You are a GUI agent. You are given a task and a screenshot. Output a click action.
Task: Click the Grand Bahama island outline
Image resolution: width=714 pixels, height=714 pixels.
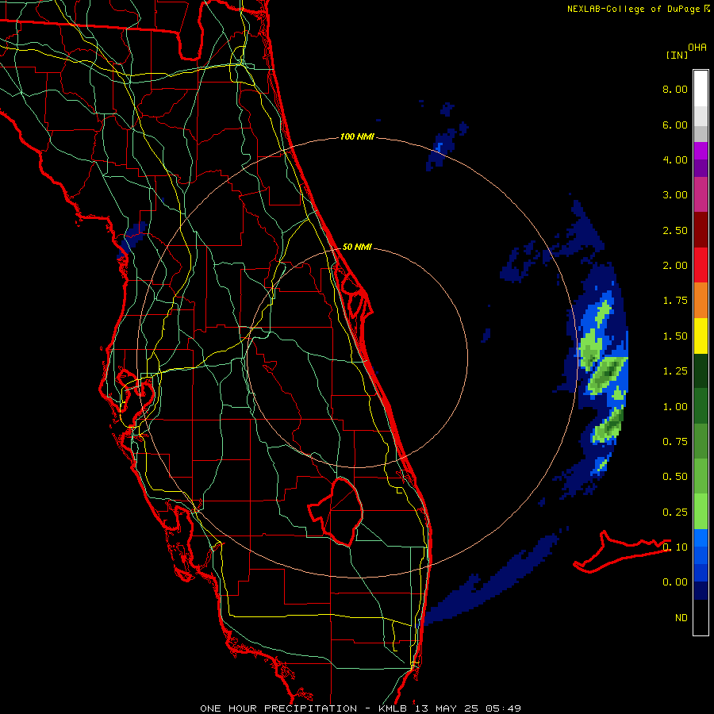pos(621,551)
